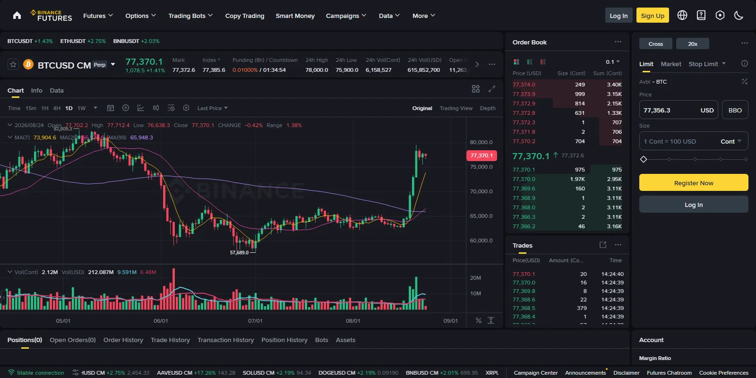Select the 1W timeframe
The image size is (756, 378).
(81, 108)
